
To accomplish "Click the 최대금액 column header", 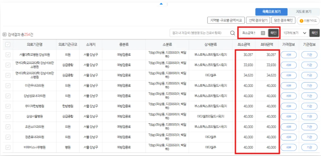I will click(267, 45).
